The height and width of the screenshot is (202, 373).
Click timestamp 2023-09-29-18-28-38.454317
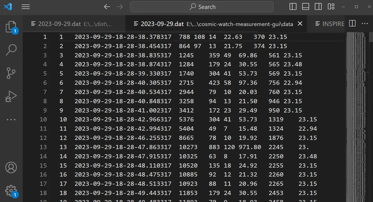(x=123, y=46)
